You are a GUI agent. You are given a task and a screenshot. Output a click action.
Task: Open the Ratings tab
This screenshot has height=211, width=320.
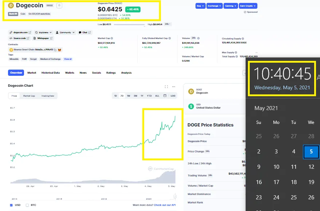[111, 73]
